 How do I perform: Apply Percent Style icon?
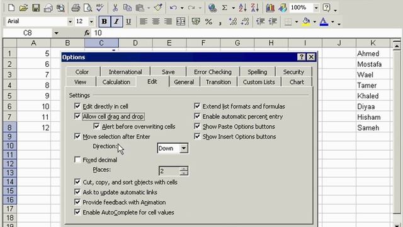tap(208, 21)
